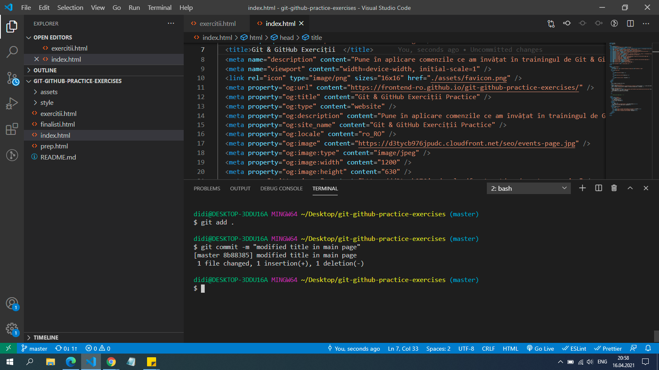The width and height of the screenshot is (659, 370).
Task: Toggle Go Live server in status bar
Action: tap(540, 349)
